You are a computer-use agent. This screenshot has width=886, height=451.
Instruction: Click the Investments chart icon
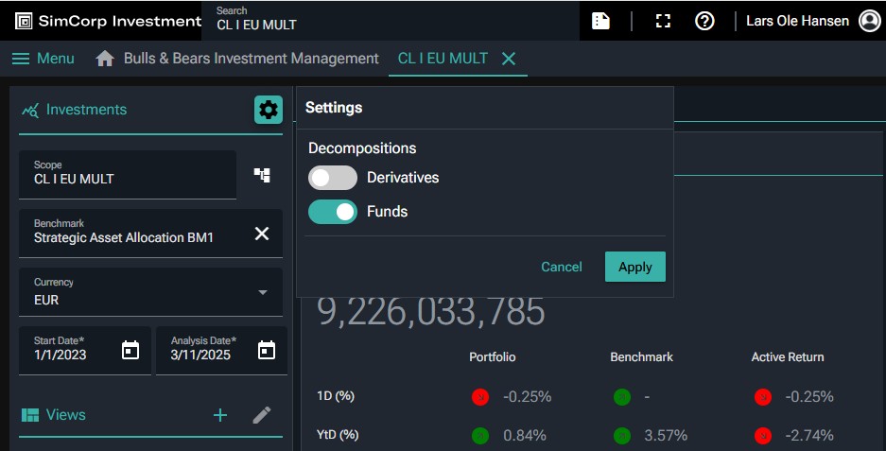point(30,110)
